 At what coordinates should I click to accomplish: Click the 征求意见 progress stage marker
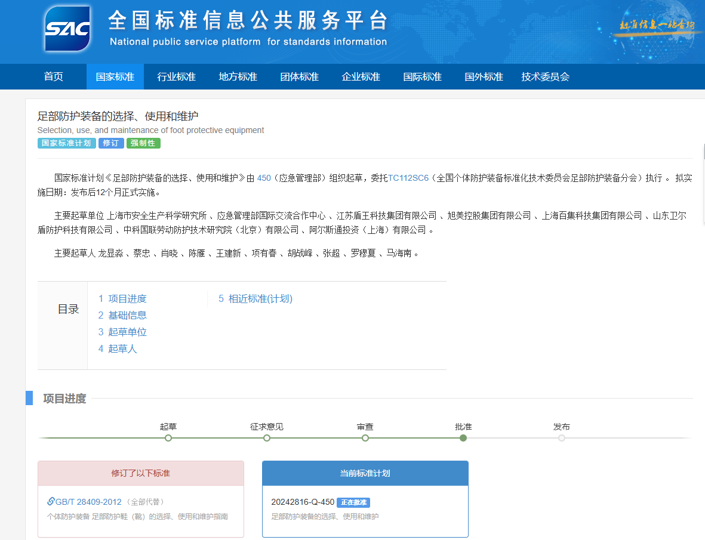(x=267, y=438)
